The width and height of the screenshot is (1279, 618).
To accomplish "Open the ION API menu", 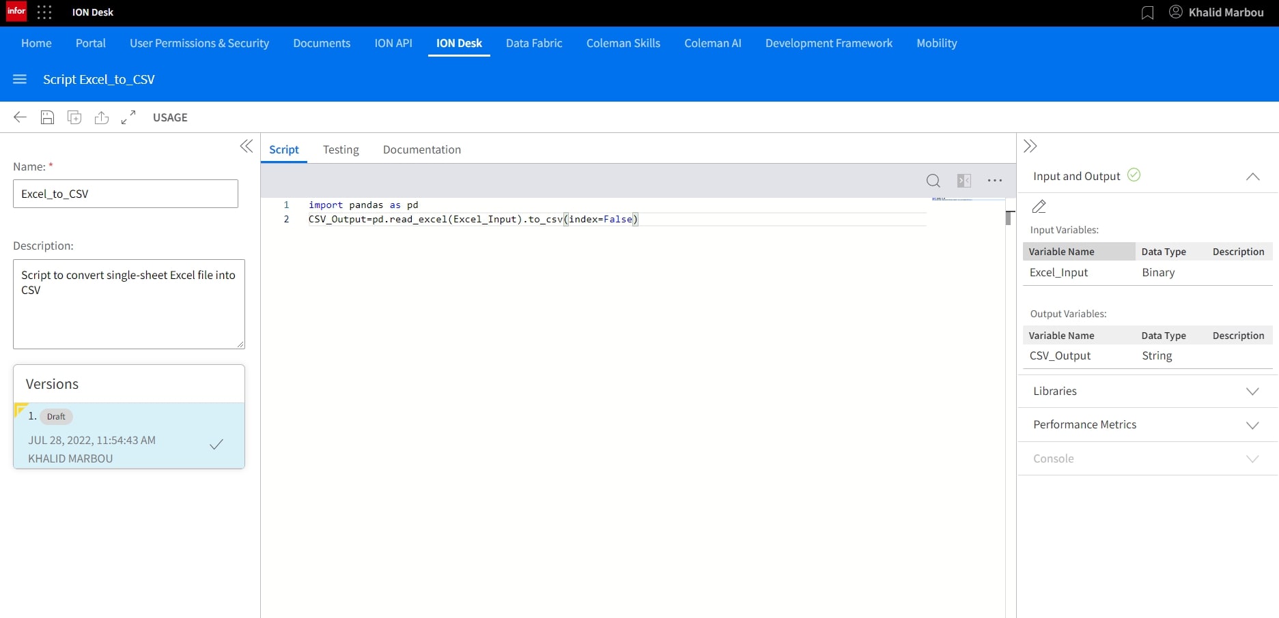I will point(393,43).
